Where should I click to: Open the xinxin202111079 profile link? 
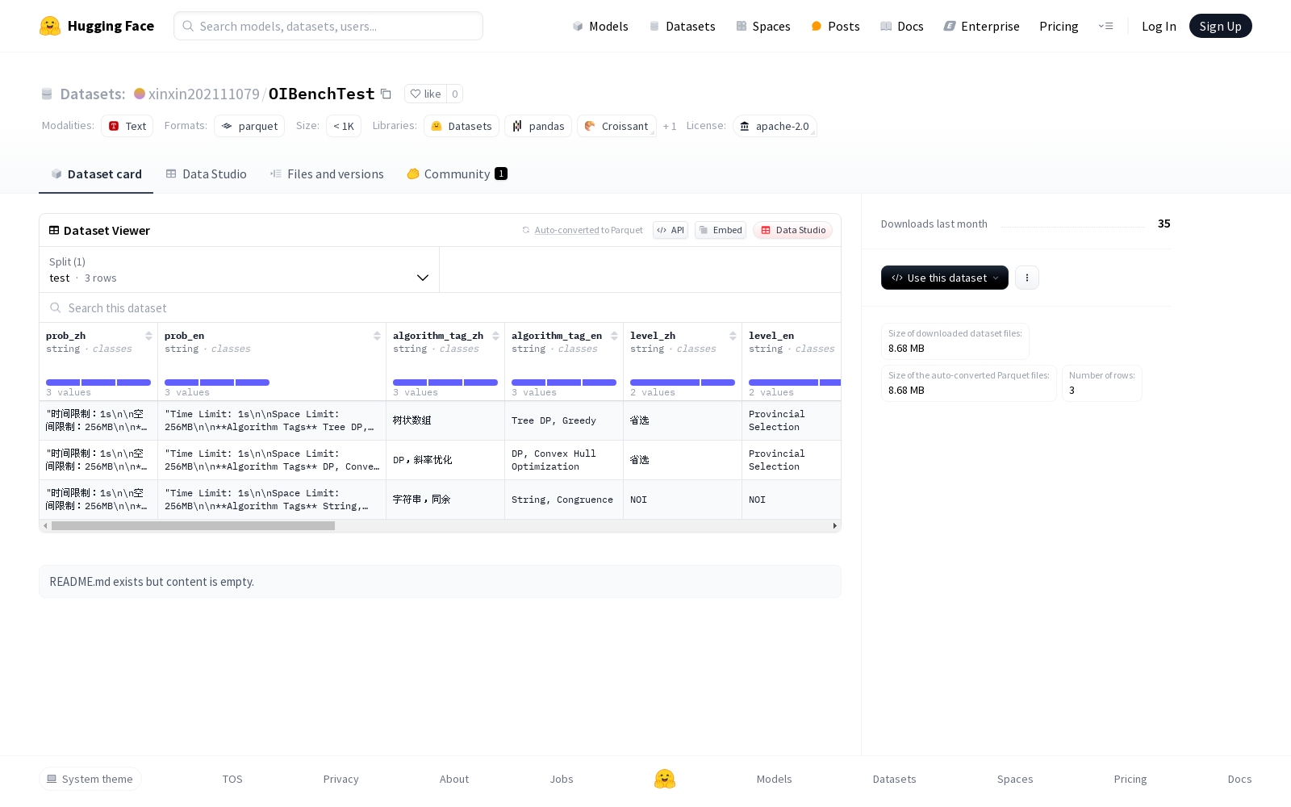(x=204, y=94)
